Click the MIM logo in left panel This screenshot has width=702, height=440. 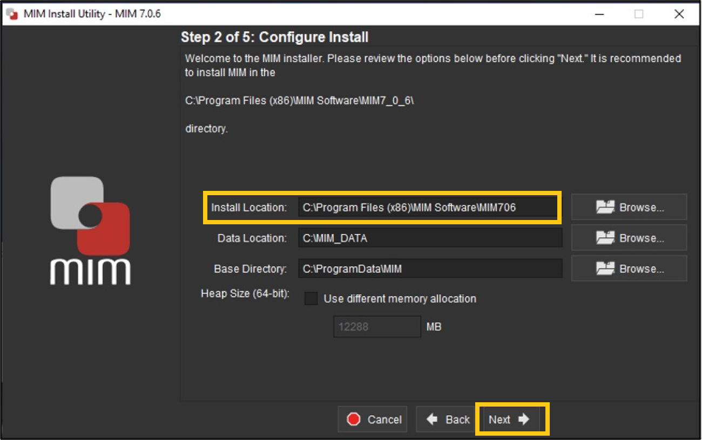[90, 230]
